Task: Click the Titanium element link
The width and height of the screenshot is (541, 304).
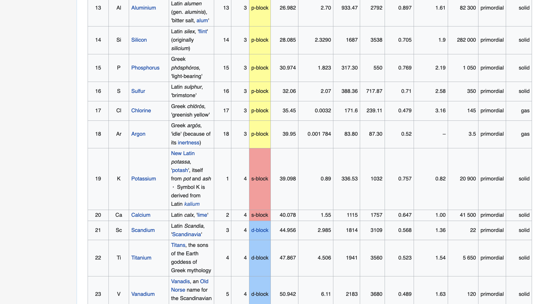Action: click(x=141, y=258)
